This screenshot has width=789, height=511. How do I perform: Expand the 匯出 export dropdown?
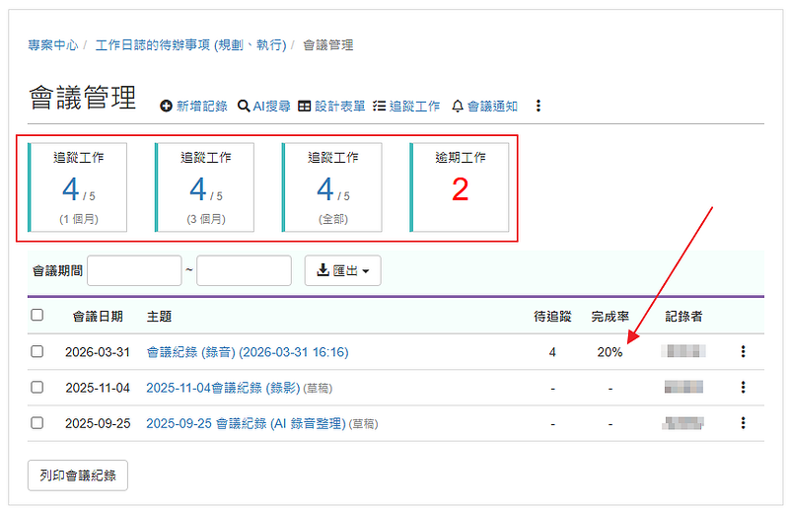click(342, 270)
